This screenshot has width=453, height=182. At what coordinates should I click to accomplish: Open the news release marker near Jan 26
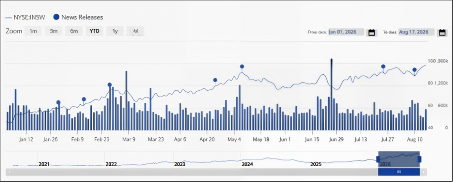[x=58, y=102]
